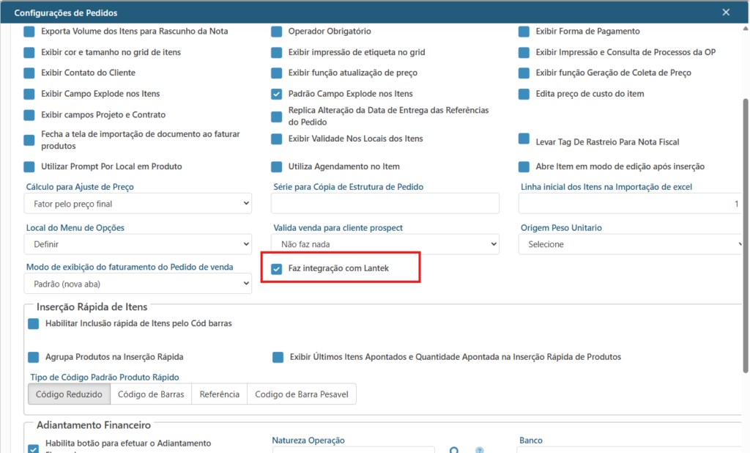This screenshot has height=453, width=750.
Task: Close the Configurações de Pedidos dialog
Action: coord(726,12)
